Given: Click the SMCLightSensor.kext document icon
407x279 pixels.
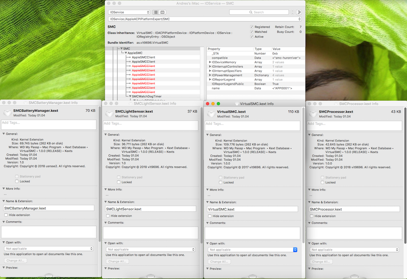Looking at the screenshot, I should point(109,113).
